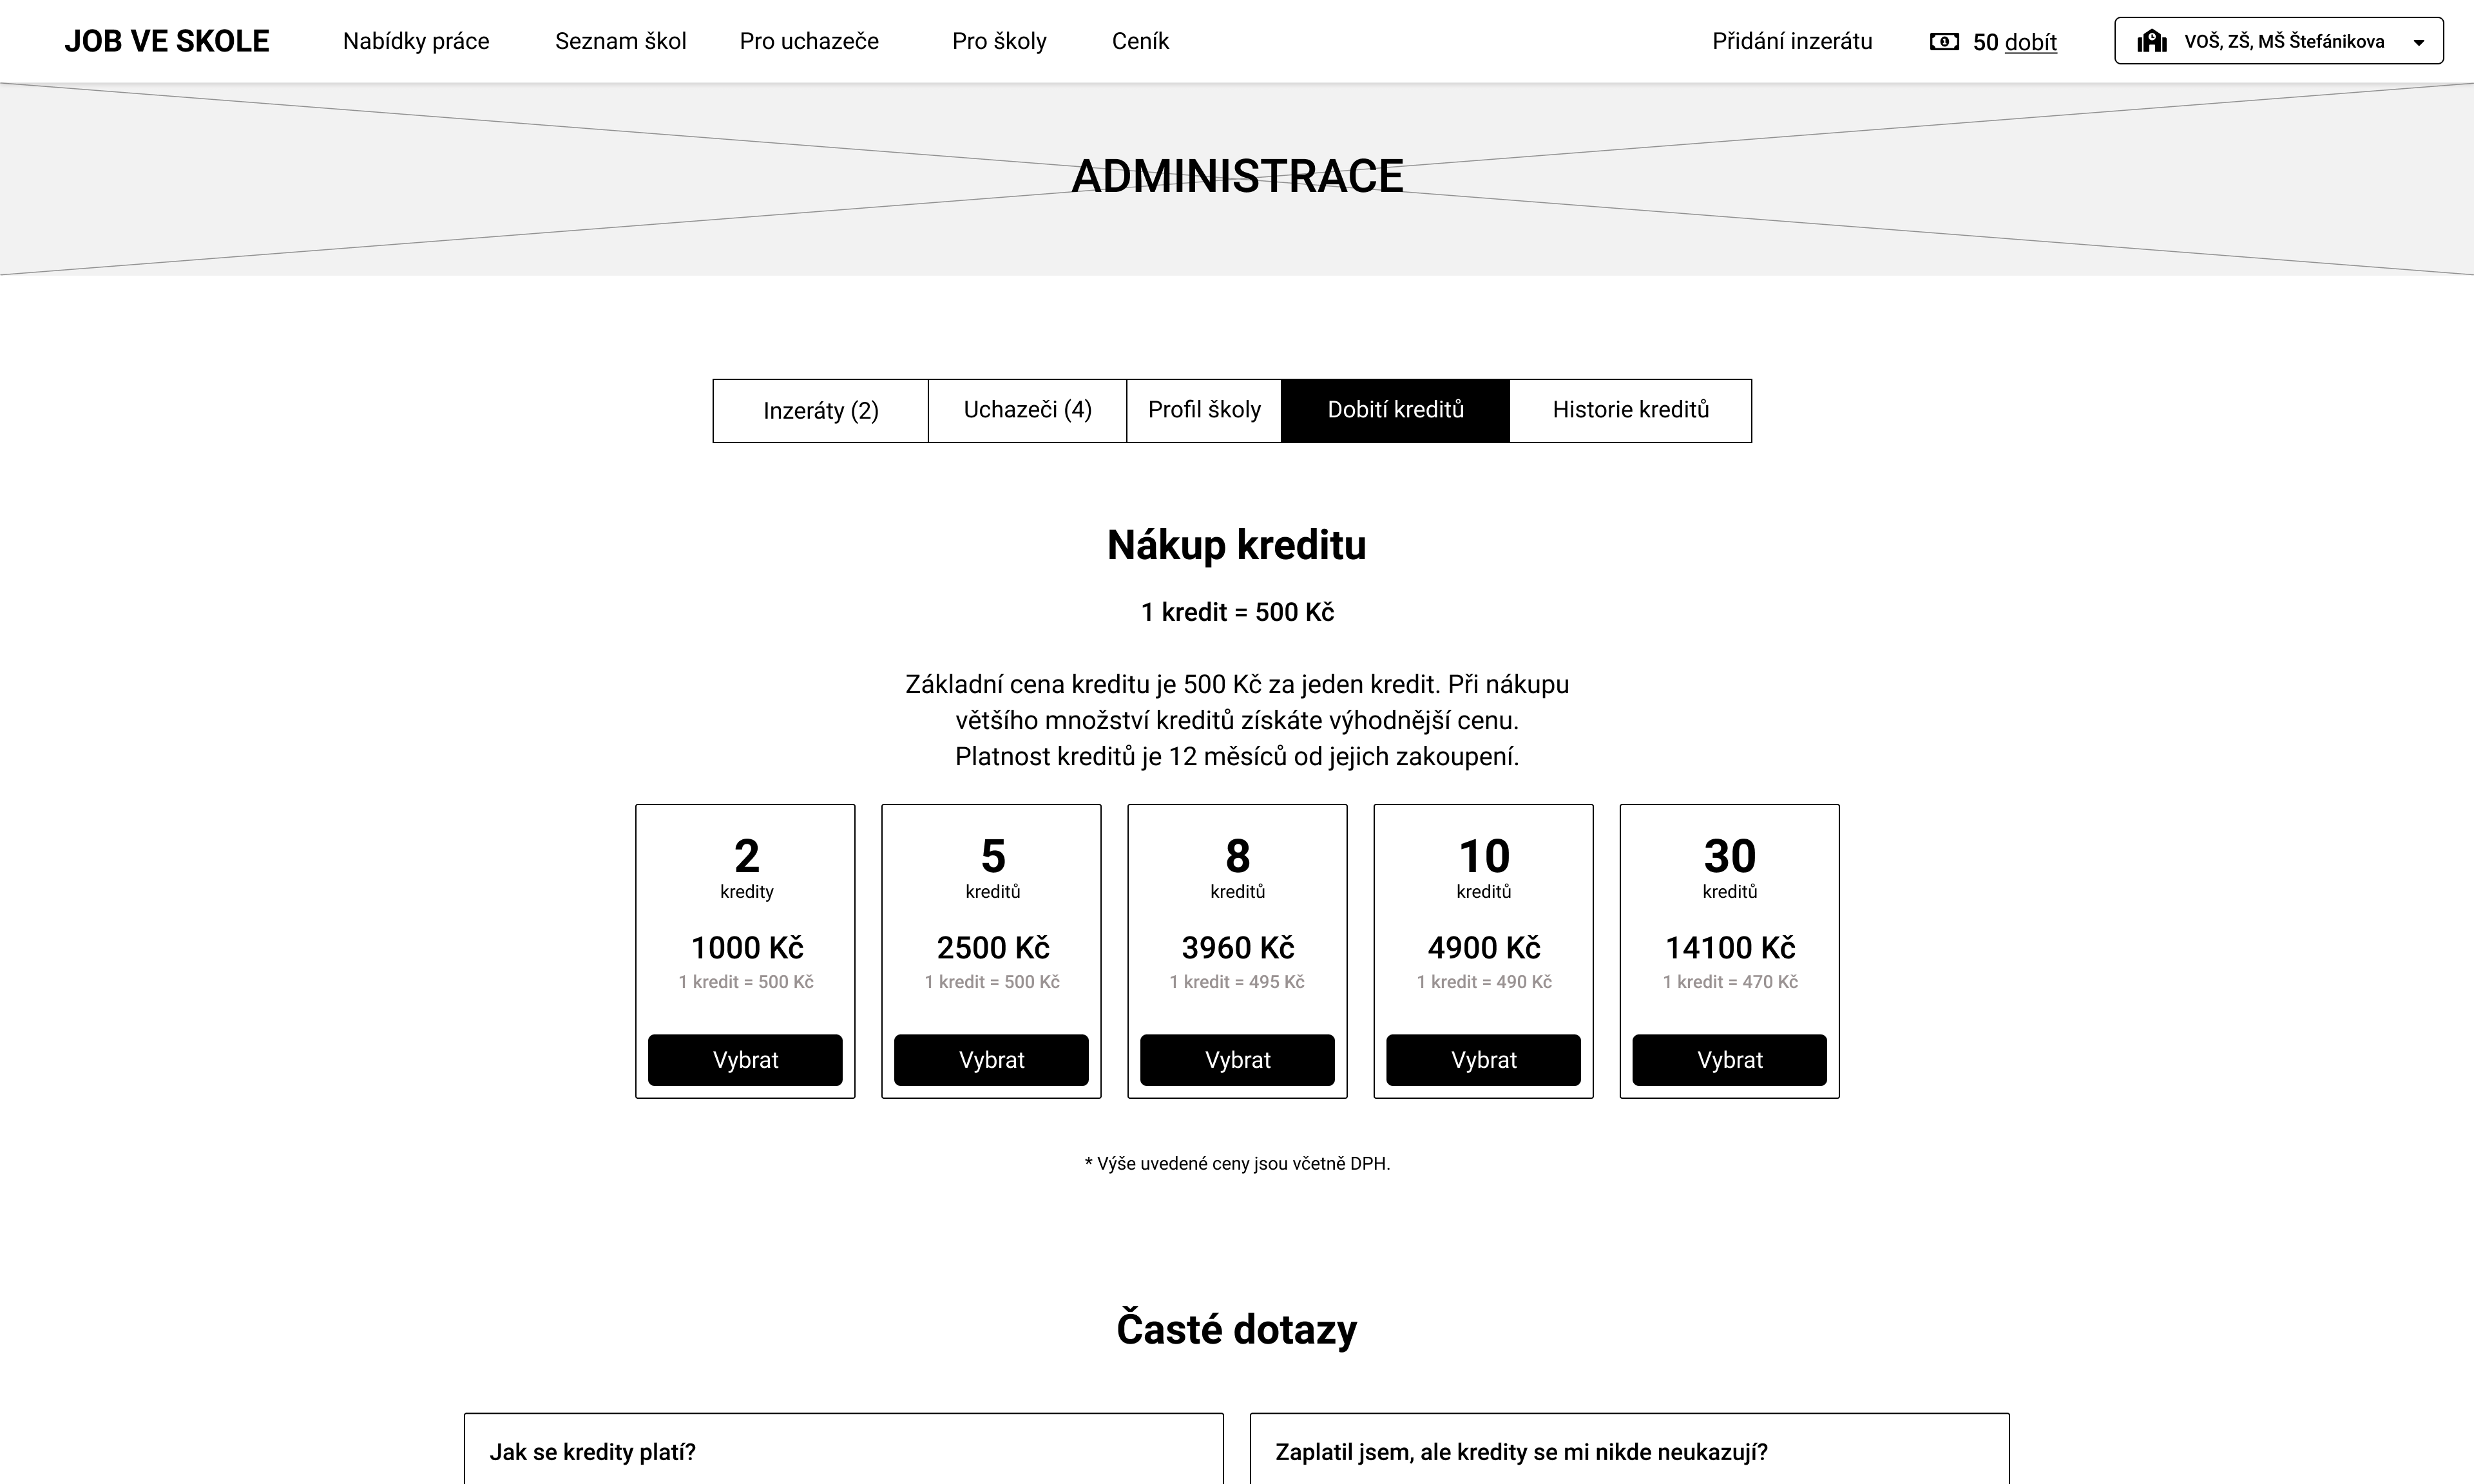Open the Profil školy tab

point(1204,411)
